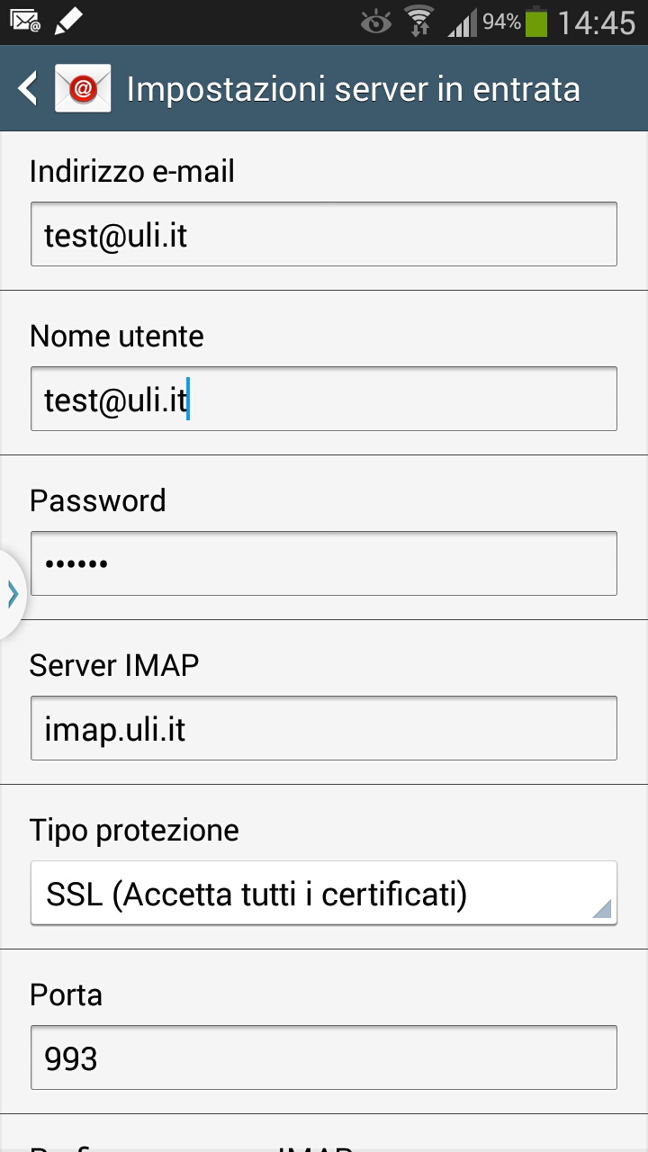
Task: Click into the Nome utente field
Action: click(324, 400)
